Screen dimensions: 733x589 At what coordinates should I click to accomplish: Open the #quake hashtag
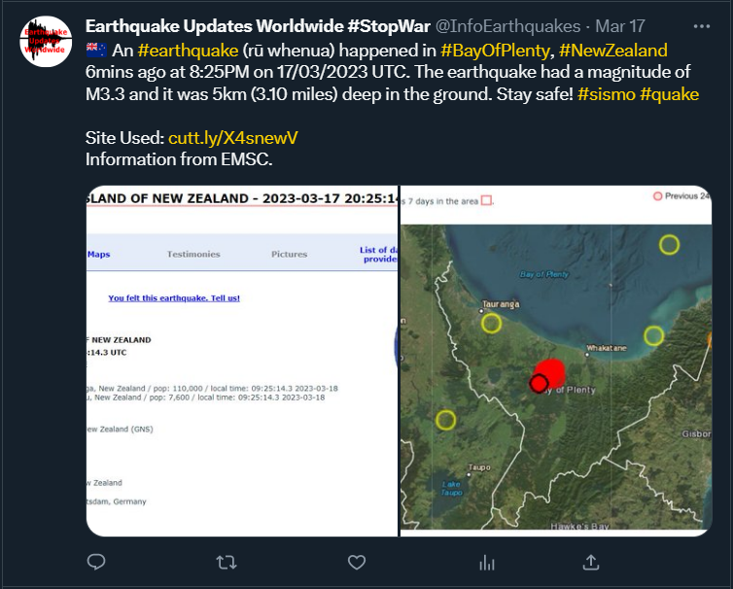click(x=669, y=93)
